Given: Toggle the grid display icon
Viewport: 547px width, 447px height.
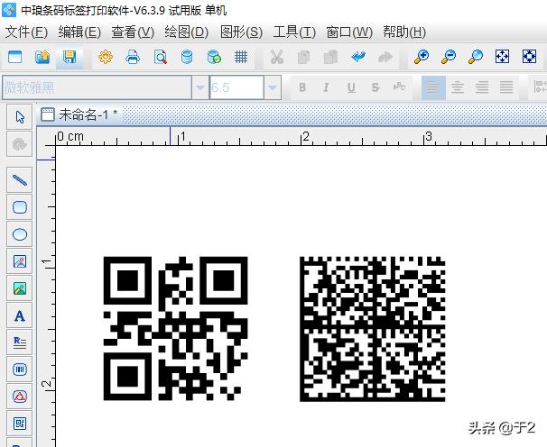Looking at the screenshot, I should (x=241, y=57).
